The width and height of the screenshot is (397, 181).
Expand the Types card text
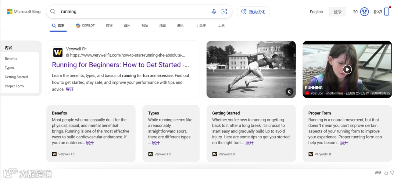[x=156, y=143]
